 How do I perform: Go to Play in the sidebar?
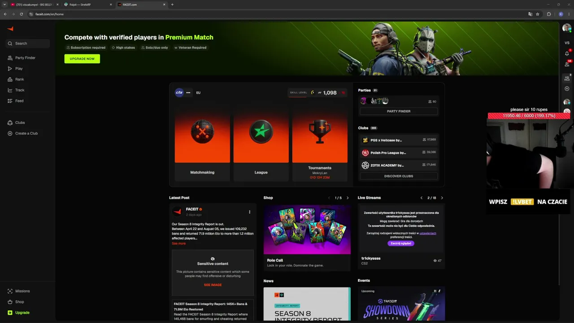pyautogui.click(x=19, y=69)
